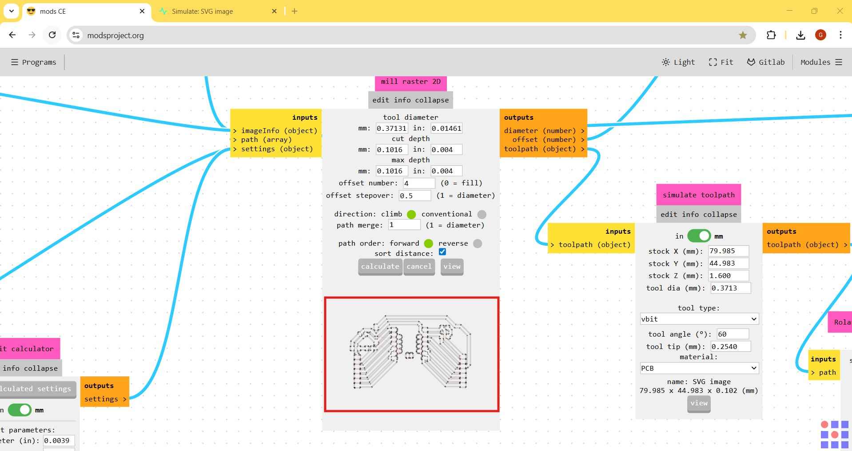Viewport: 852px width, 451px height.
Task: Click the calculated settings button
Action: coord(37,389)
